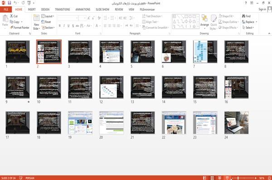
Task: Increase font size with the larger A
Action: 89,18
